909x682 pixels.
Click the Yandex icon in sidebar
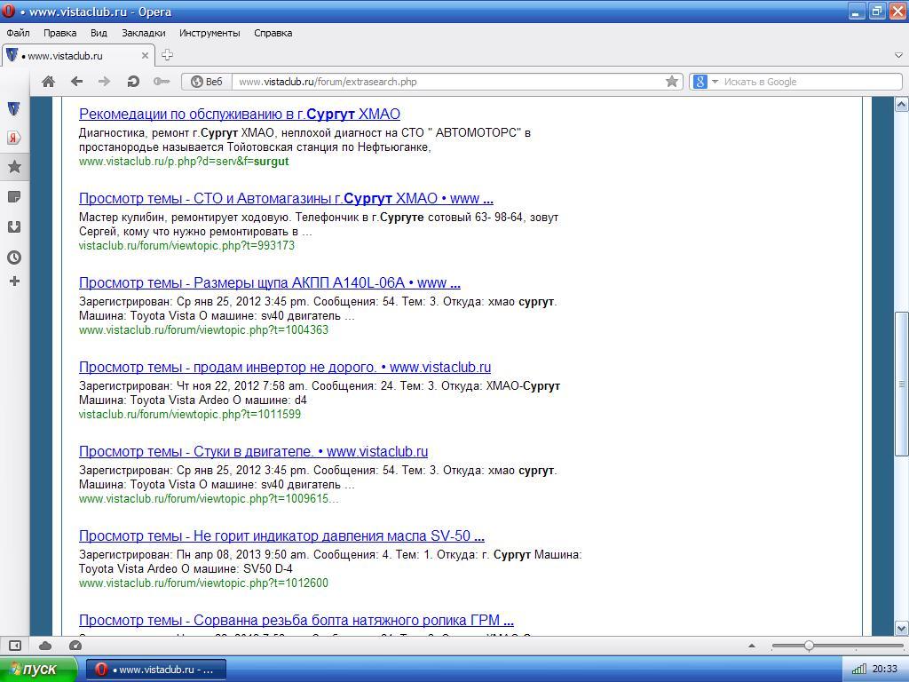point(14,138)
